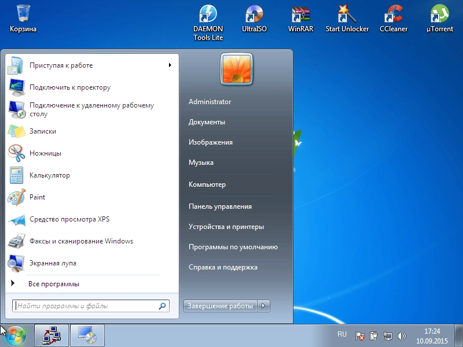Click the Приступая к работе icon

click(16, 65)
